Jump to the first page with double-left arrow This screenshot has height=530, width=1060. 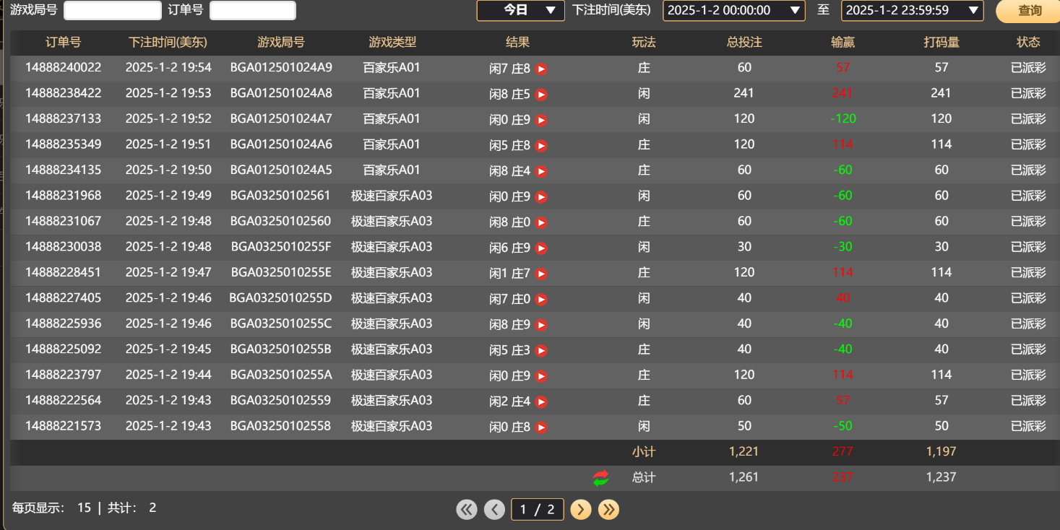pyautogui.click(x=466, y=509)
